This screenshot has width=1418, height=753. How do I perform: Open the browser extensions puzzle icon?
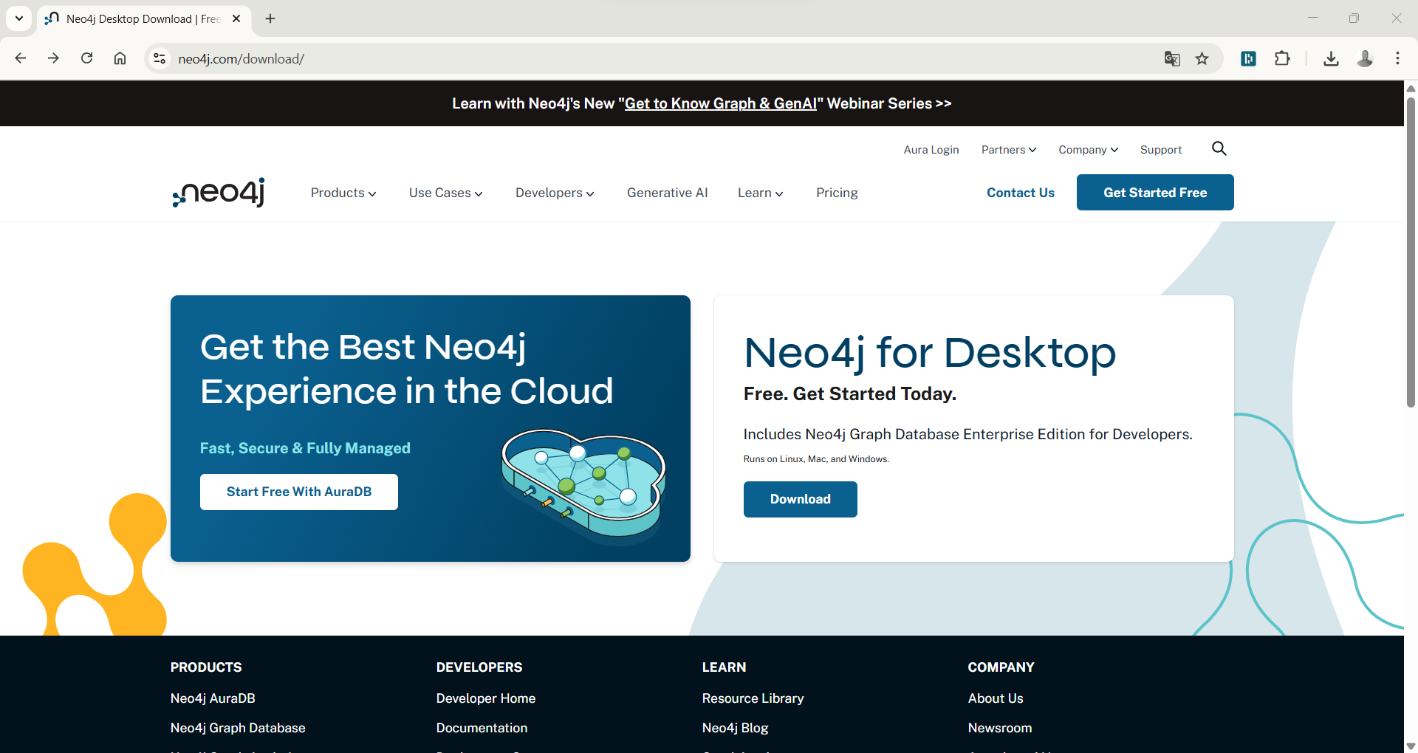click(x=1282, y=58)
